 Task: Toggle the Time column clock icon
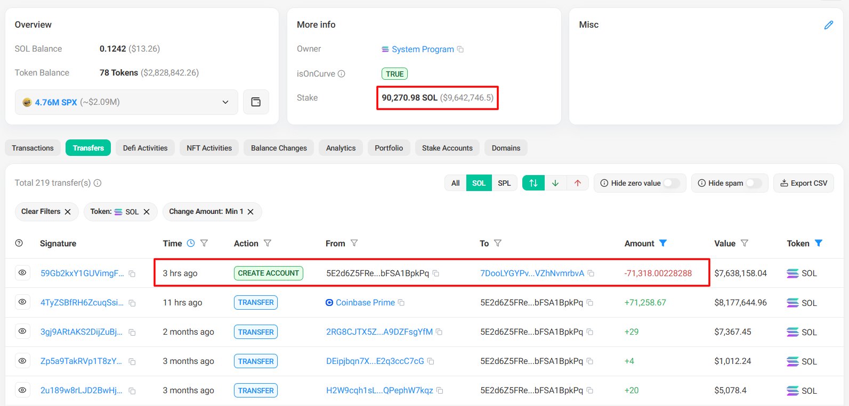(191, 243)
